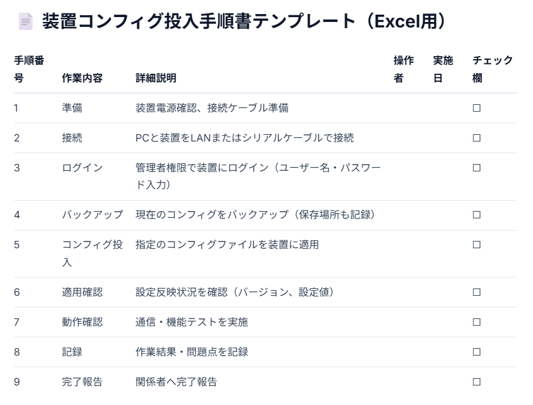533x405 pixels.
Task: Tick the 接続 row checkbox
Action: coord(477,138)
